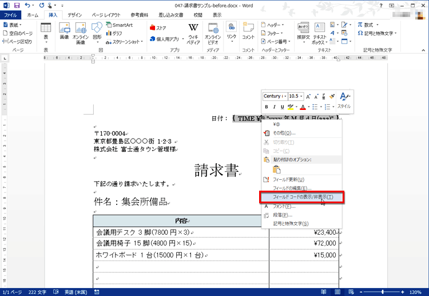Switch to the デザイン tab
This screenshot has width=429, height=296.
[75, 15]
